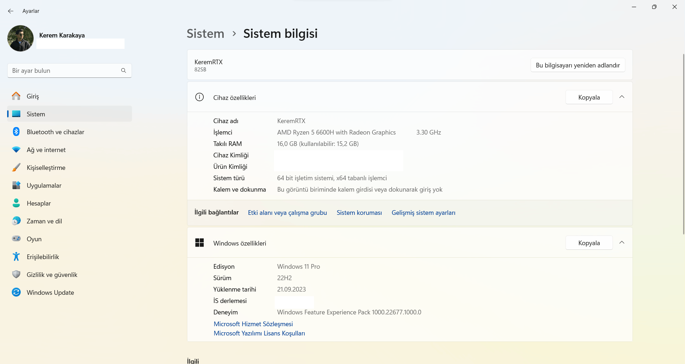Click the Bluetooth icon in sidebar
This screenshot has width=685, height=364.
[16, 132]
